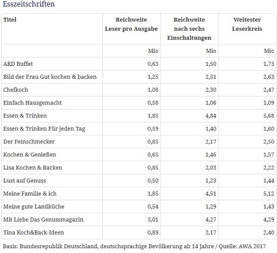
Task: Select the Tina Koch&Back-Ideen title
Action: point(34,232)
